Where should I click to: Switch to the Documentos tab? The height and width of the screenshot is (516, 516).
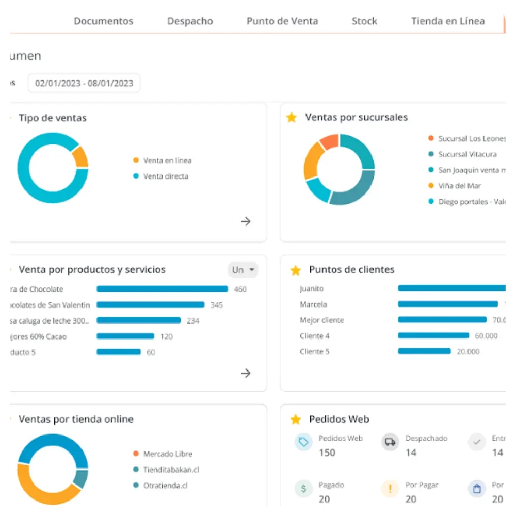tap(103, 21)
